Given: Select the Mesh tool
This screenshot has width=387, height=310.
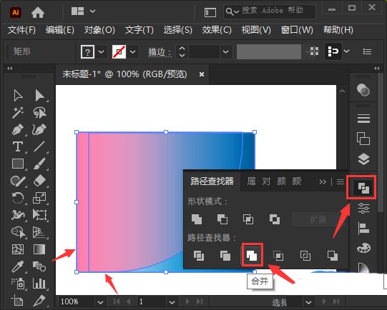Looking at the screenshot, I should (18, 249).
